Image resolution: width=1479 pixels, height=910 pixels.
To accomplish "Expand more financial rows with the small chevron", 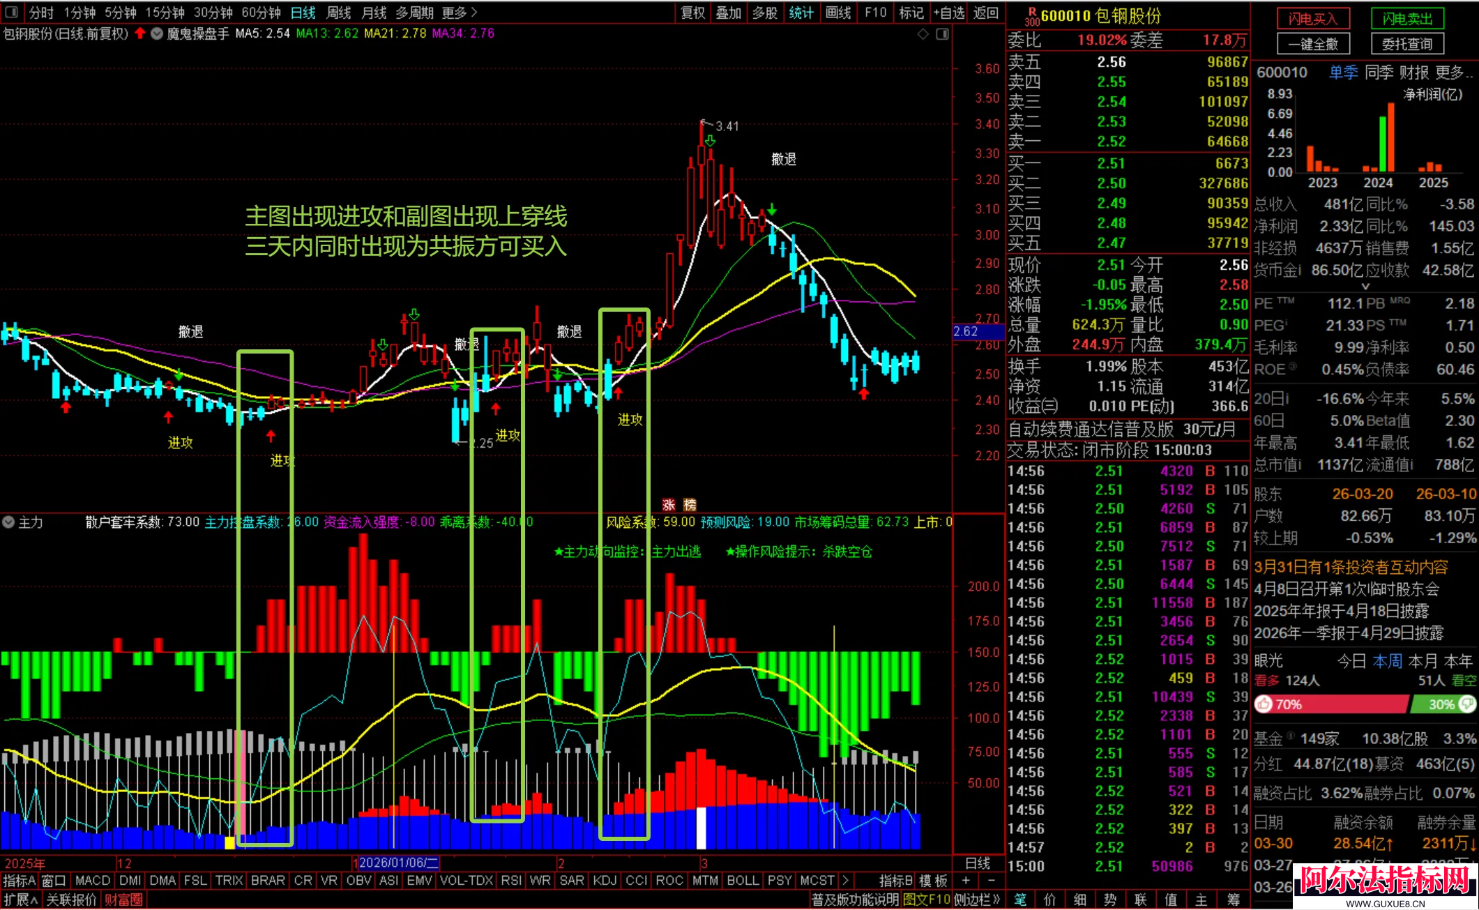I will pyautogui.click(x=1365, y=286).
